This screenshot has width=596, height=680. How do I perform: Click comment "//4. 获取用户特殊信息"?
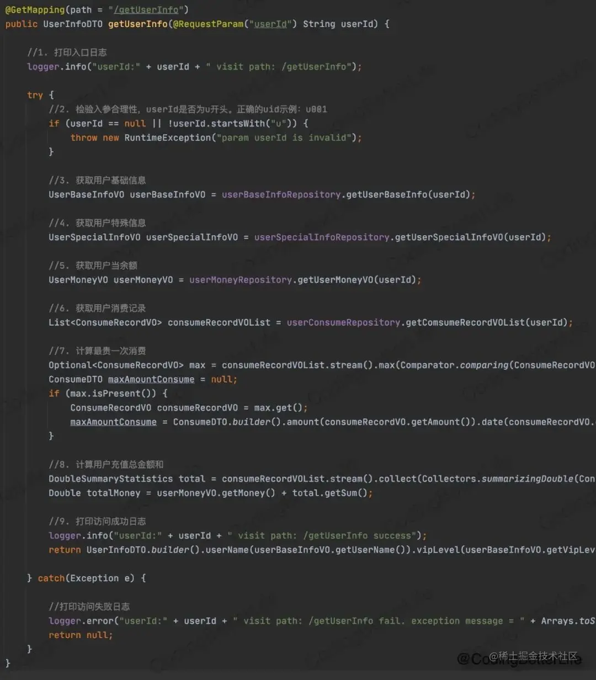click(97, 223)
